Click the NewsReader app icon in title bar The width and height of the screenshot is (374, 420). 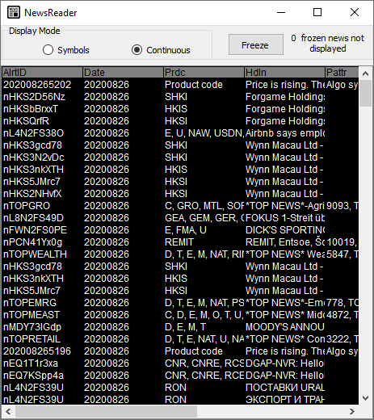pos(13,12)
